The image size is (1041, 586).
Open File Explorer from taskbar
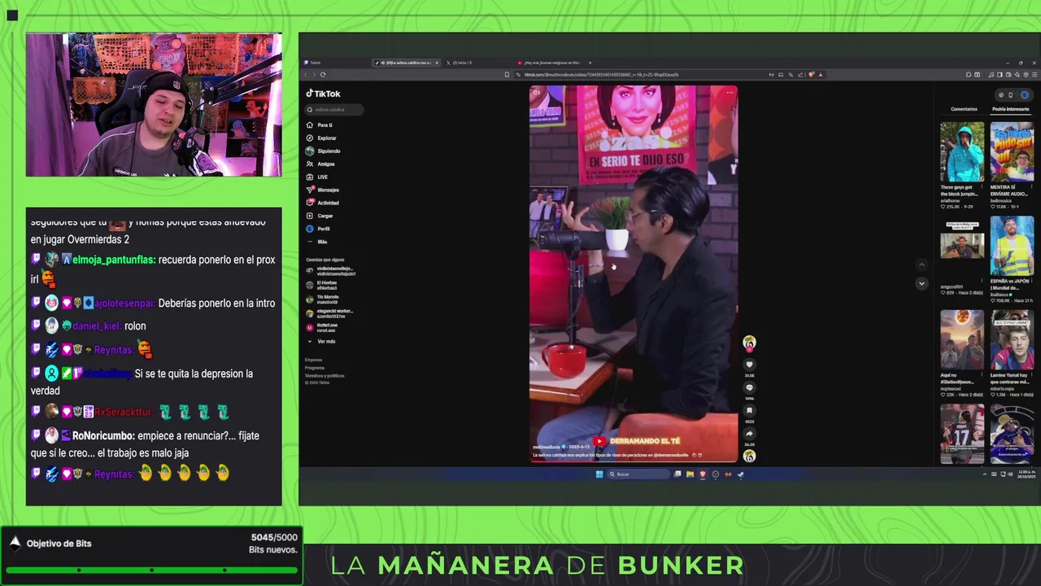690,474
